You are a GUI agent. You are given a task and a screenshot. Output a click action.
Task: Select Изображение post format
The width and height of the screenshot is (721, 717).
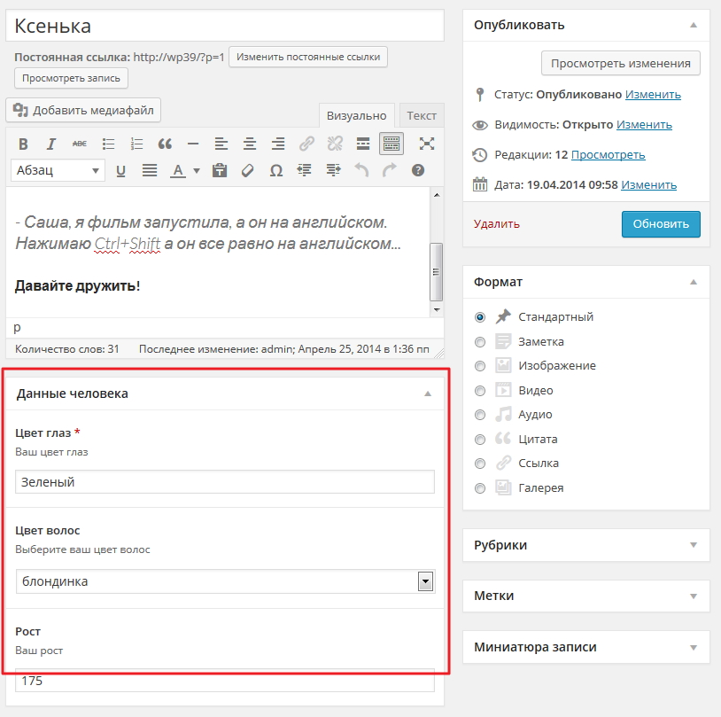click(x=479, y=366)
